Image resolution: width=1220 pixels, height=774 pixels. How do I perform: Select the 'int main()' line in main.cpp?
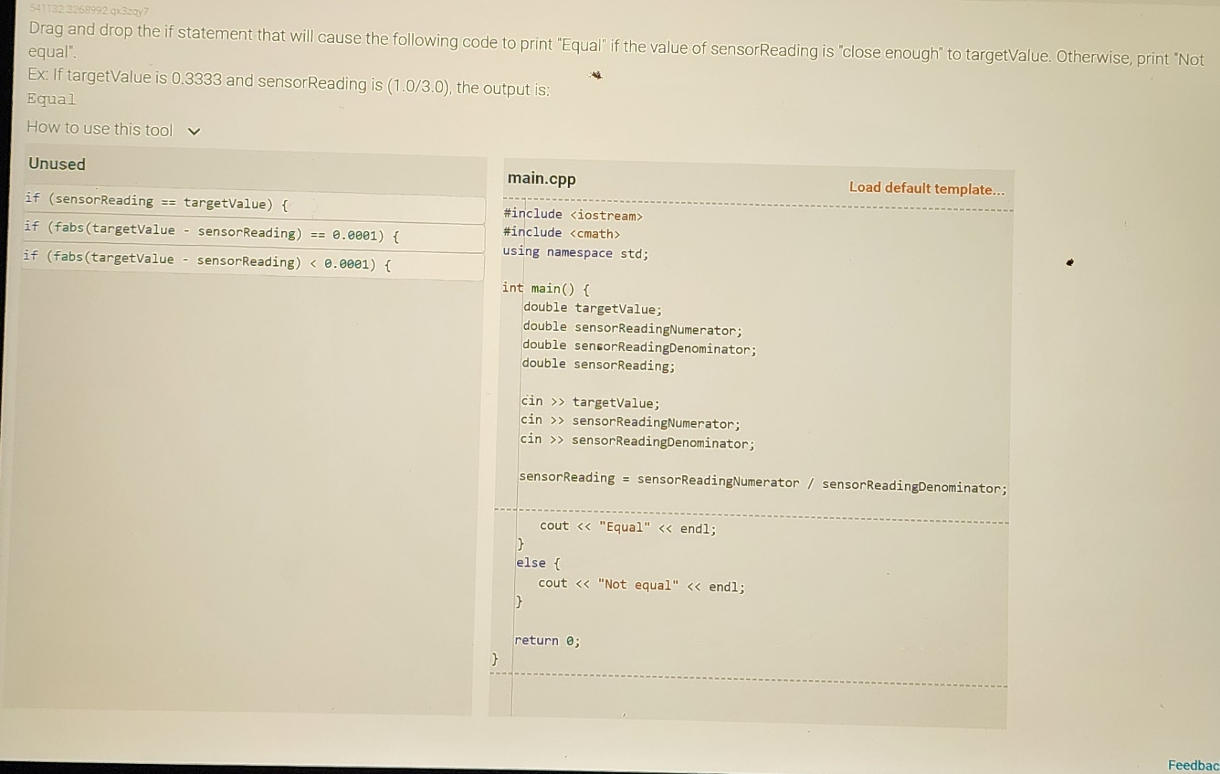545,288
